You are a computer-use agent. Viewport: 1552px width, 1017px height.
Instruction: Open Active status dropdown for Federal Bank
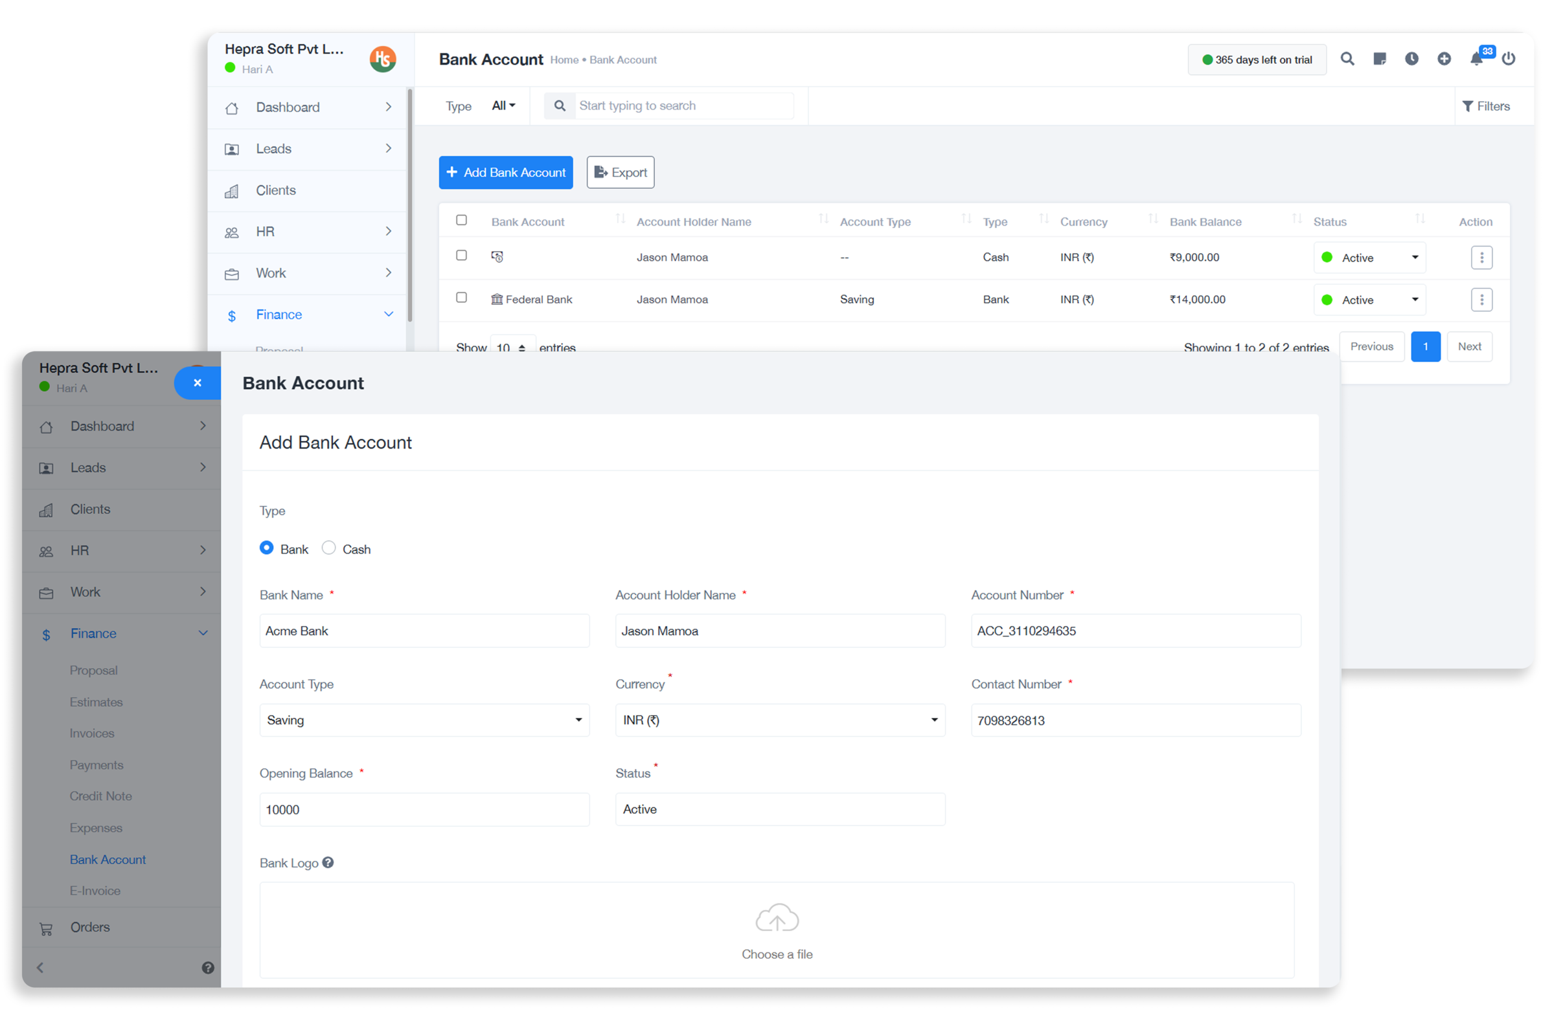click(x=1369, y=300)
